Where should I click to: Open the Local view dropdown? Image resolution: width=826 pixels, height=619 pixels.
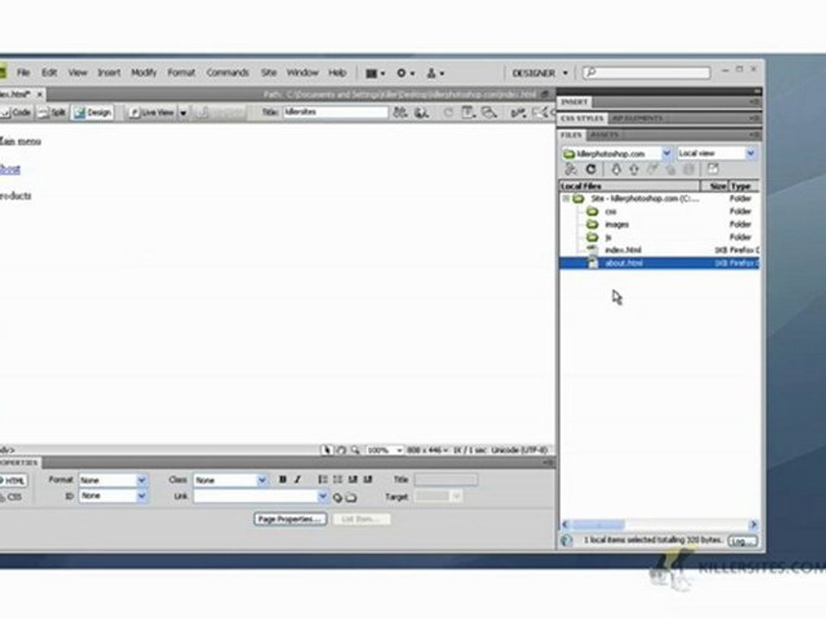tap(750, 153)
